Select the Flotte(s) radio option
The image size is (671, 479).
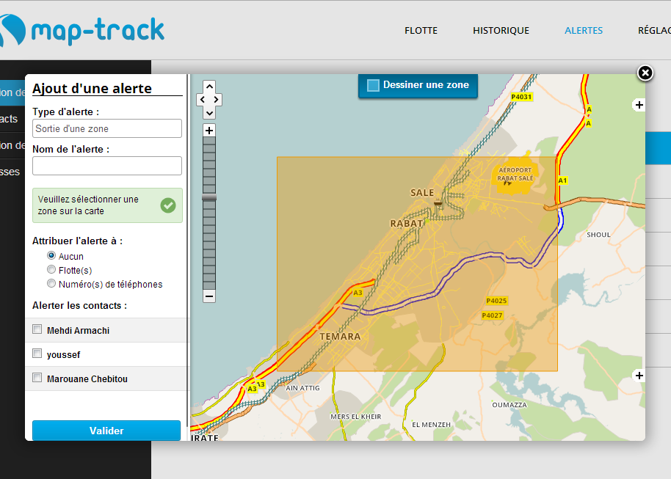pyautogui.click(x=51, y=270)
